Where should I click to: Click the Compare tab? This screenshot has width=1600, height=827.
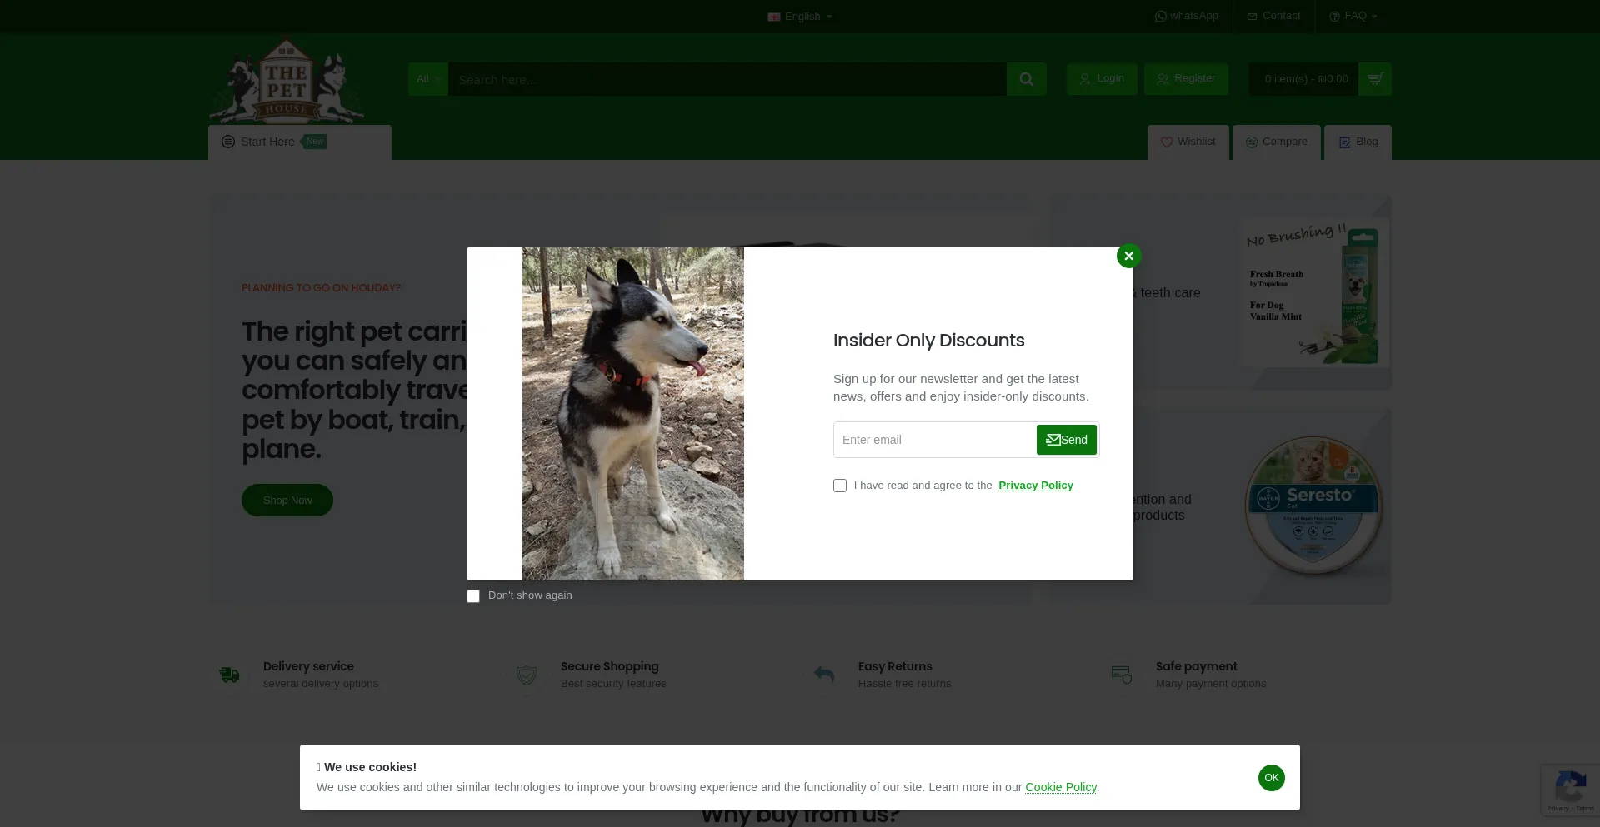click(x=1276, y=142)
